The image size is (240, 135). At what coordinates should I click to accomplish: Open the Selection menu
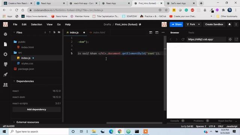click(x=36, y=24)
